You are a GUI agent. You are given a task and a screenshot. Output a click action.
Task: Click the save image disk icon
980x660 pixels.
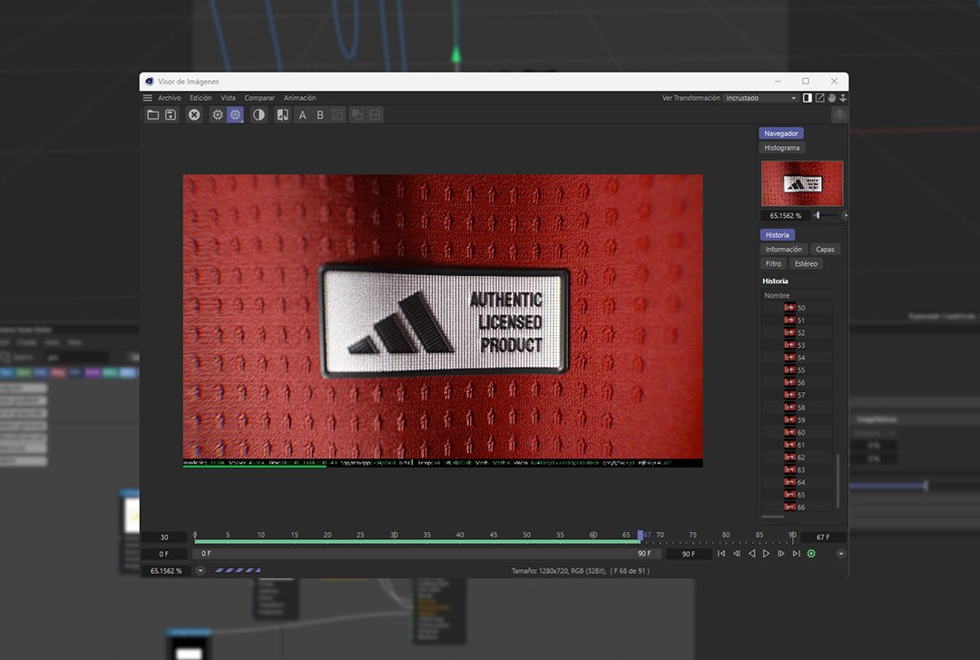click(x=171, y=114)
